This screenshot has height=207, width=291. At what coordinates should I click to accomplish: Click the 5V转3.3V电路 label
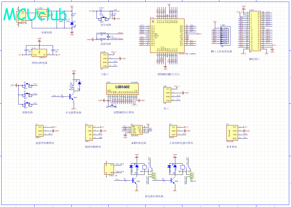pyautogui.click(x=40, y=63)
